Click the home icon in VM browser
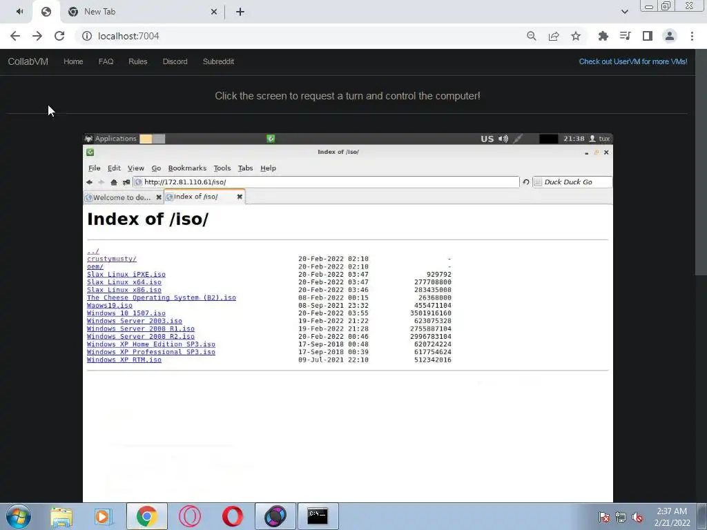 click(x=114, y=182)
